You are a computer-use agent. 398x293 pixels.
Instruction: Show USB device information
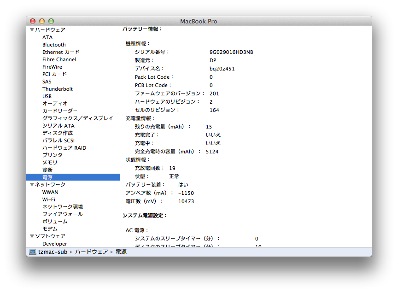click(47, 96)
